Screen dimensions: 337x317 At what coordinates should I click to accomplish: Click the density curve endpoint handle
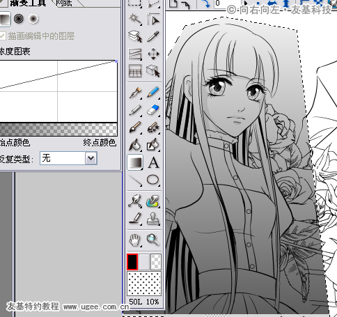point(116,61)
